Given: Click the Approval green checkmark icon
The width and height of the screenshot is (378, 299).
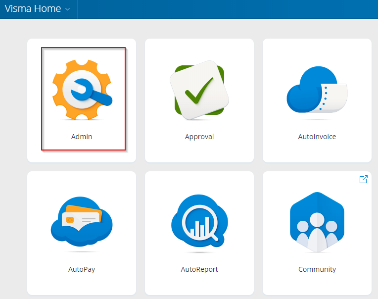Looking at the screenshot, I should point(199,90).
